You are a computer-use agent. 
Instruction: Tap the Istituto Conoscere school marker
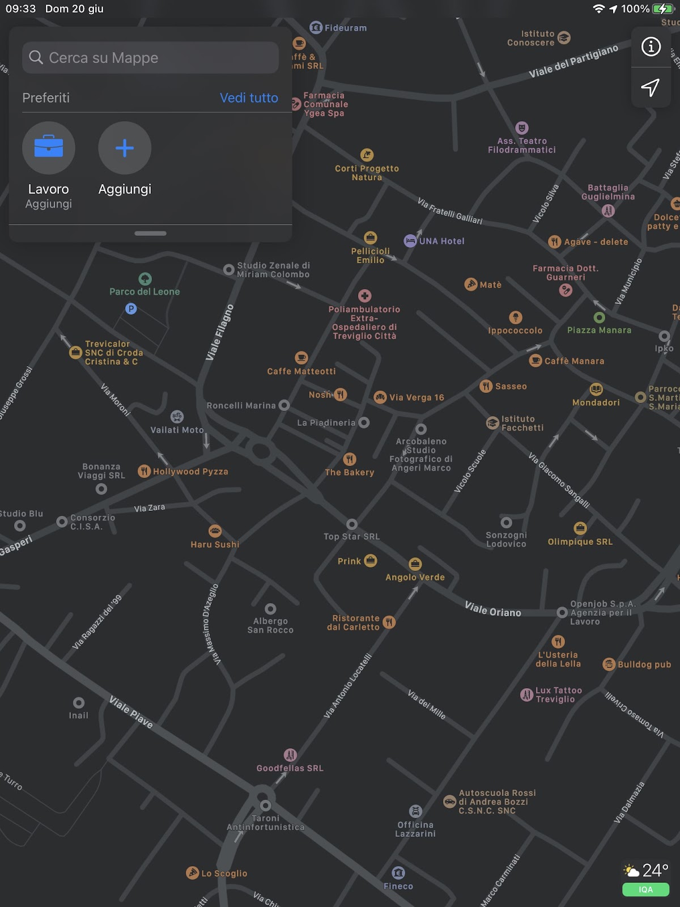click(564, 38)
